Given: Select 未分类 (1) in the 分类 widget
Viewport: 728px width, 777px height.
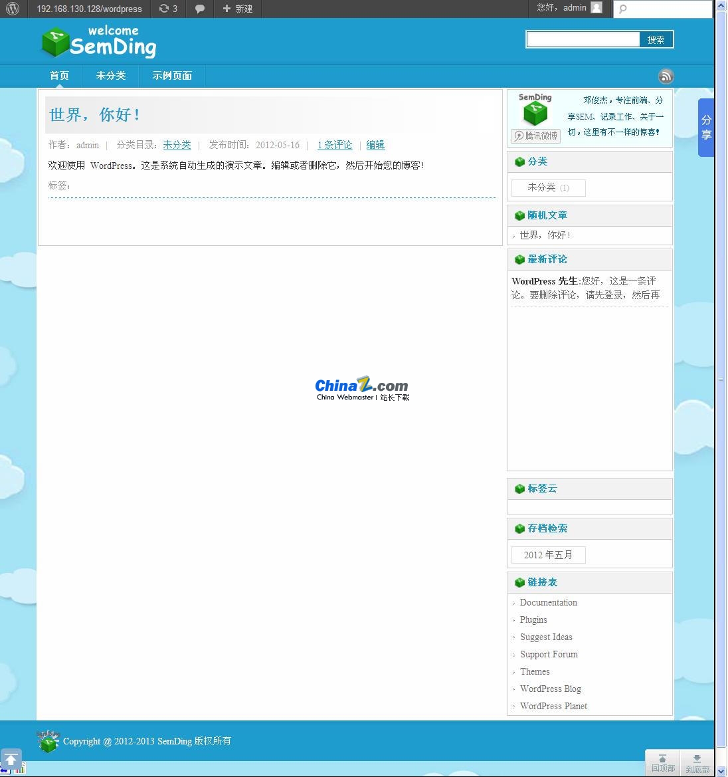Looking at the screenshot, I should point(548,187).
